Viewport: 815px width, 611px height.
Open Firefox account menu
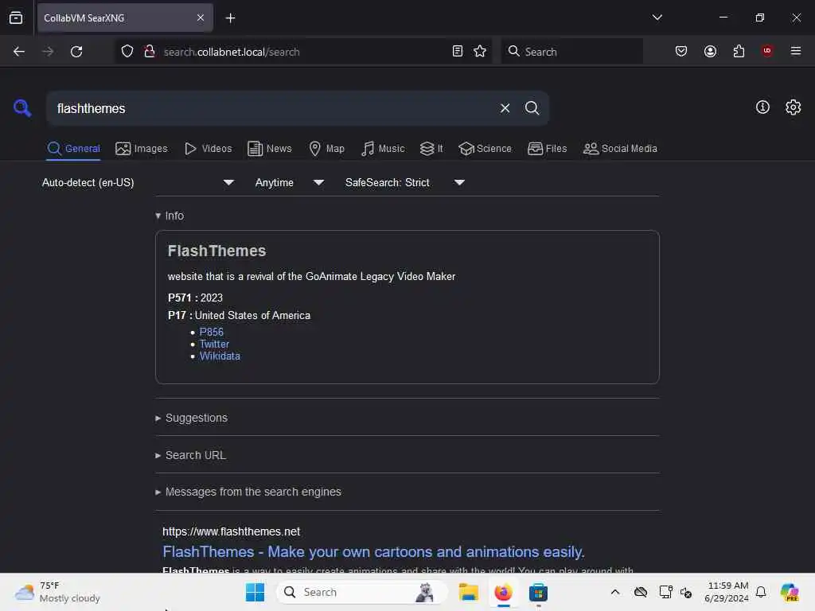coord(710,52)
